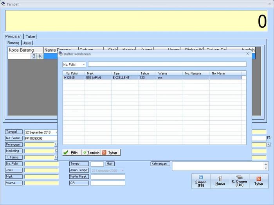The width and height of the screenshot is (274, 205).
Task: Click the Hapus trash button
Action: (220, 182)
